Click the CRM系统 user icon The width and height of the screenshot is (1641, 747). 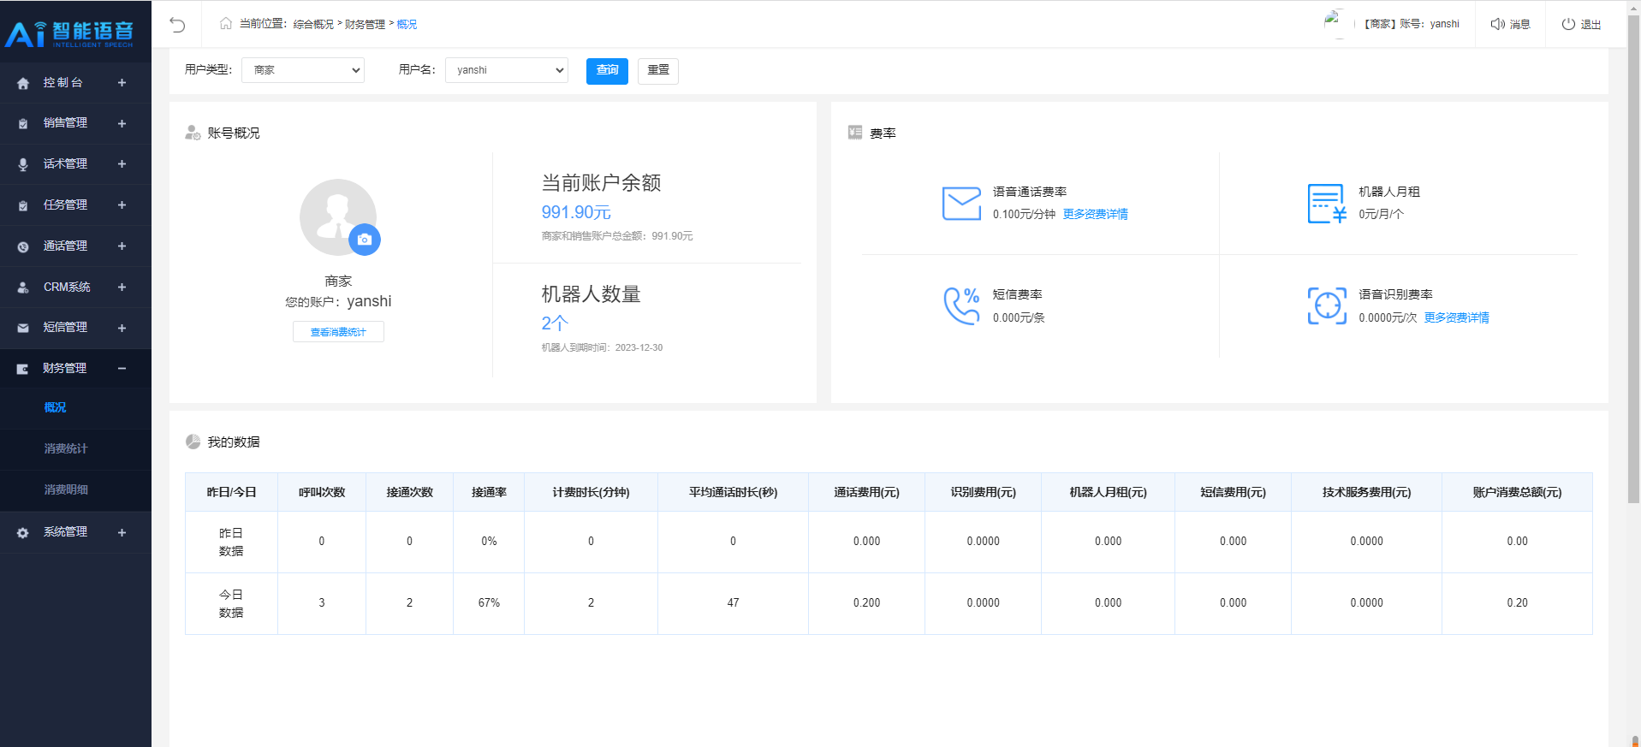pos(23,288)
